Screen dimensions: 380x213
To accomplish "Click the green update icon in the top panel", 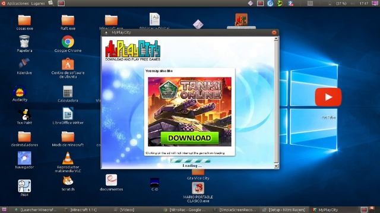I will 280,4.
